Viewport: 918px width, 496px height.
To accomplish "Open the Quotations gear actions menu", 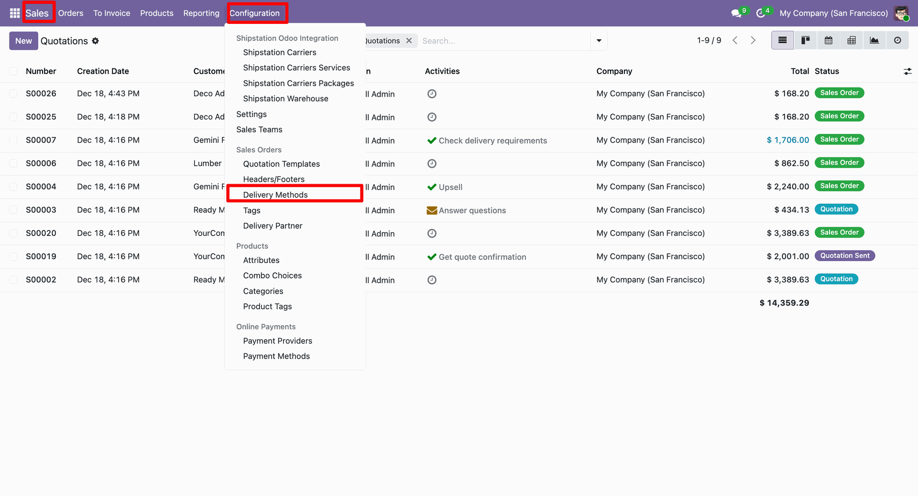I will tap(96, 41).
